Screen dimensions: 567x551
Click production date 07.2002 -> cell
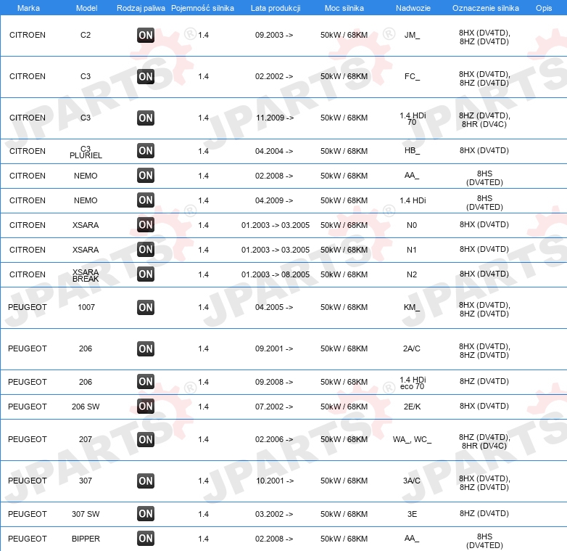click(x=274, y=407)
